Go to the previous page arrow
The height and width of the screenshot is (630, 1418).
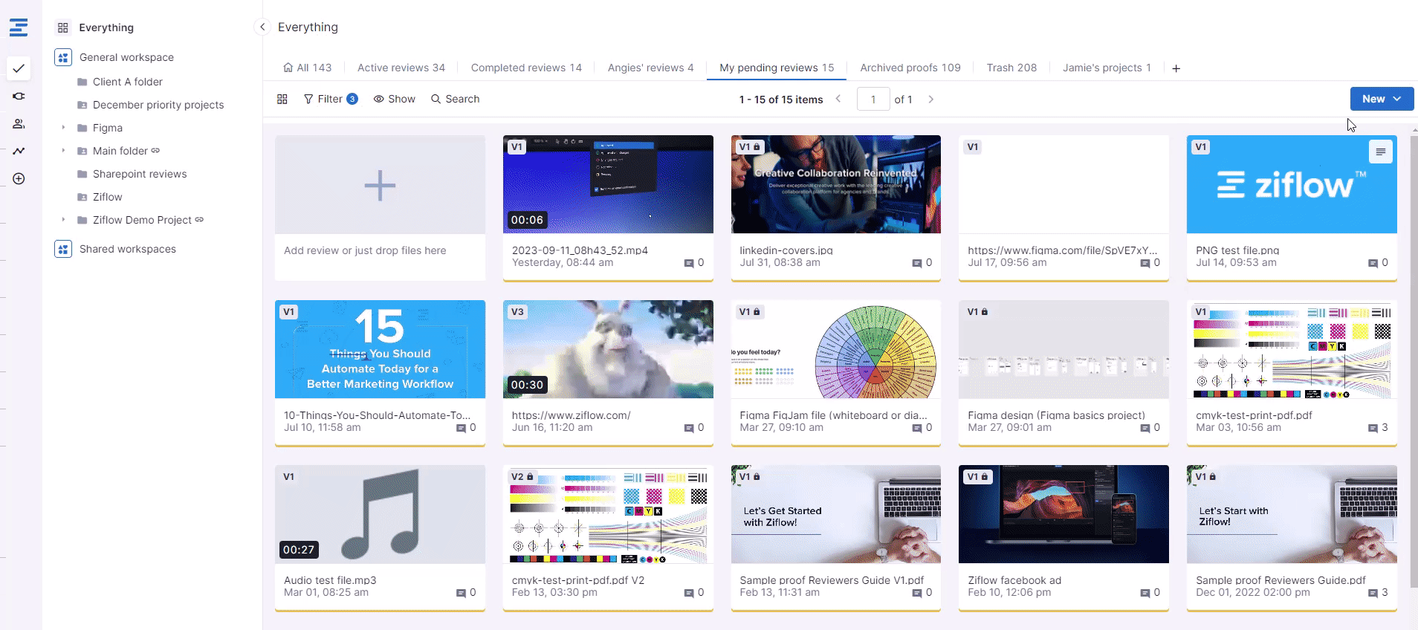pos(838,99)
